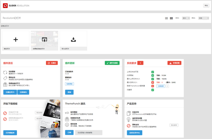Click the 访问支持中心 button
This screenshot has width=212, height=139.
(x=134, y=133)
